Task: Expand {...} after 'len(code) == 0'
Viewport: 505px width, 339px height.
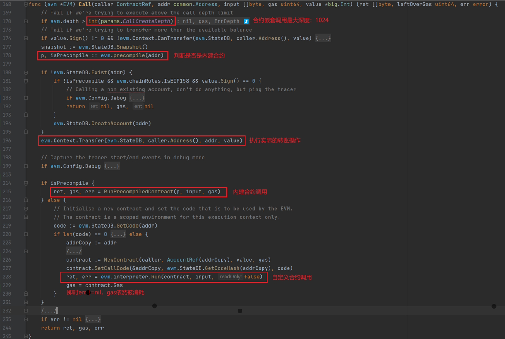Action: [x=118, y=234]
